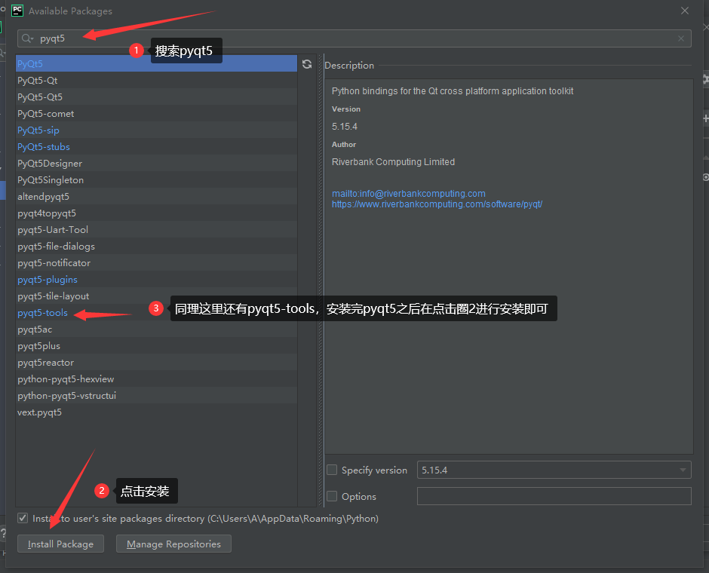
Task: Clear the pyqt5 search field text
Action: (x=680, y=38)
